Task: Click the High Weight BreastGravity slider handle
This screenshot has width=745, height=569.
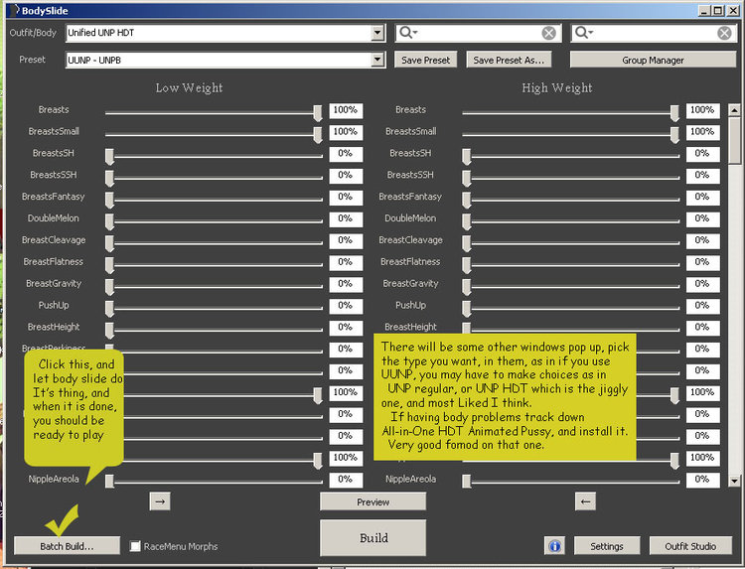Action: tap(467, 287)
